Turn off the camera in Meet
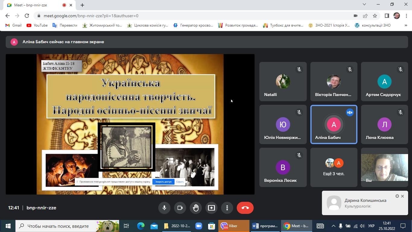412x232 pixels. pyautogui.click(x=180, y=208)
